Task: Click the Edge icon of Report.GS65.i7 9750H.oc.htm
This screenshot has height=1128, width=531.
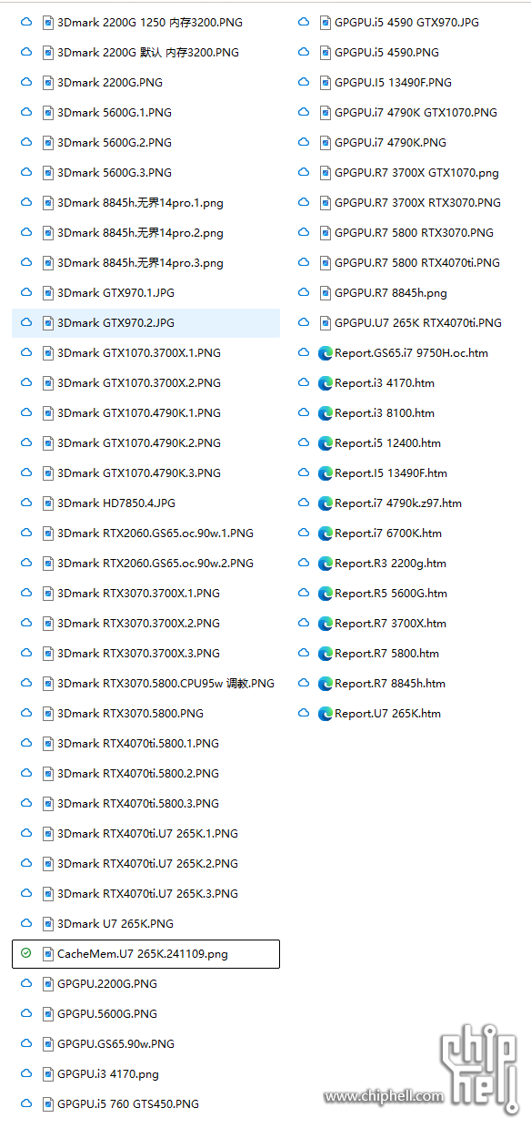Action: (x=326, y=353)
